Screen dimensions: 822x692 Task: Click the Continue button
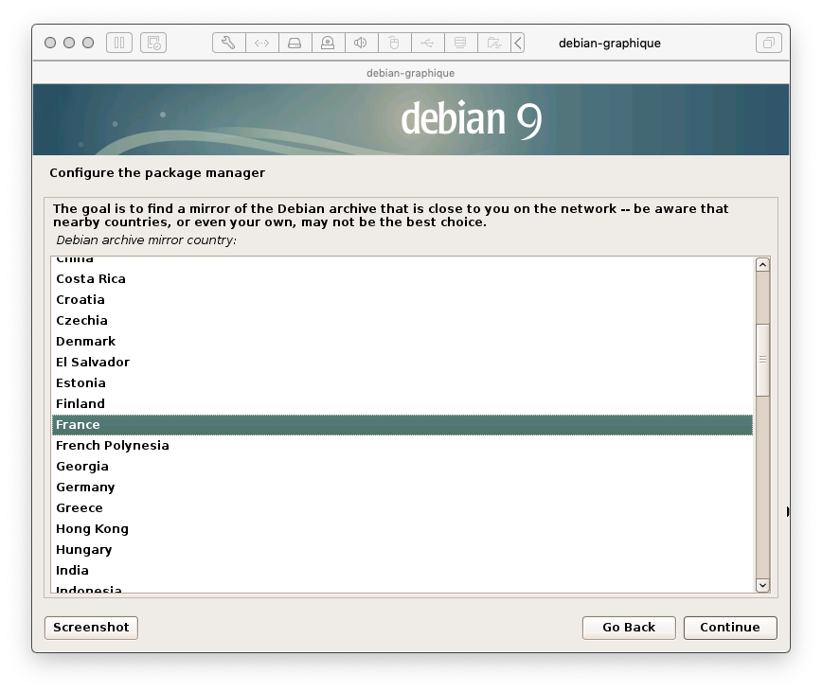[x=730, y=628]
